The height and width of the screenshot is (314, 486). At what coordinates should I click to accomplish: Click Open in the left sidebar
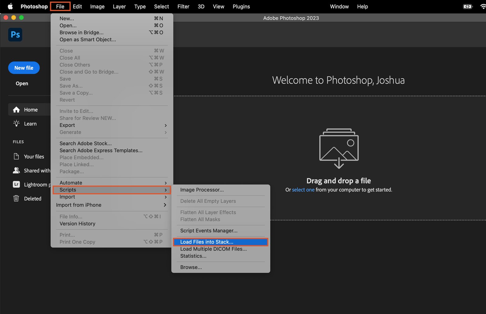pos(22,83)
